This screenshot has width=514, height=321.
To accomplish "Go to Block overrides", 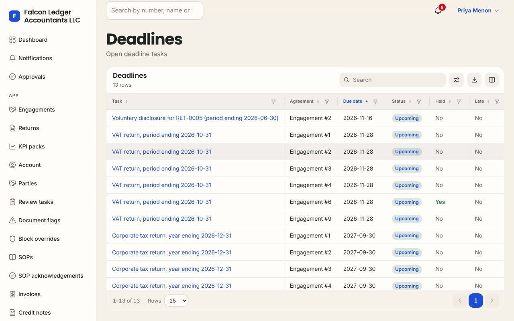I will (x=48, y=239).
